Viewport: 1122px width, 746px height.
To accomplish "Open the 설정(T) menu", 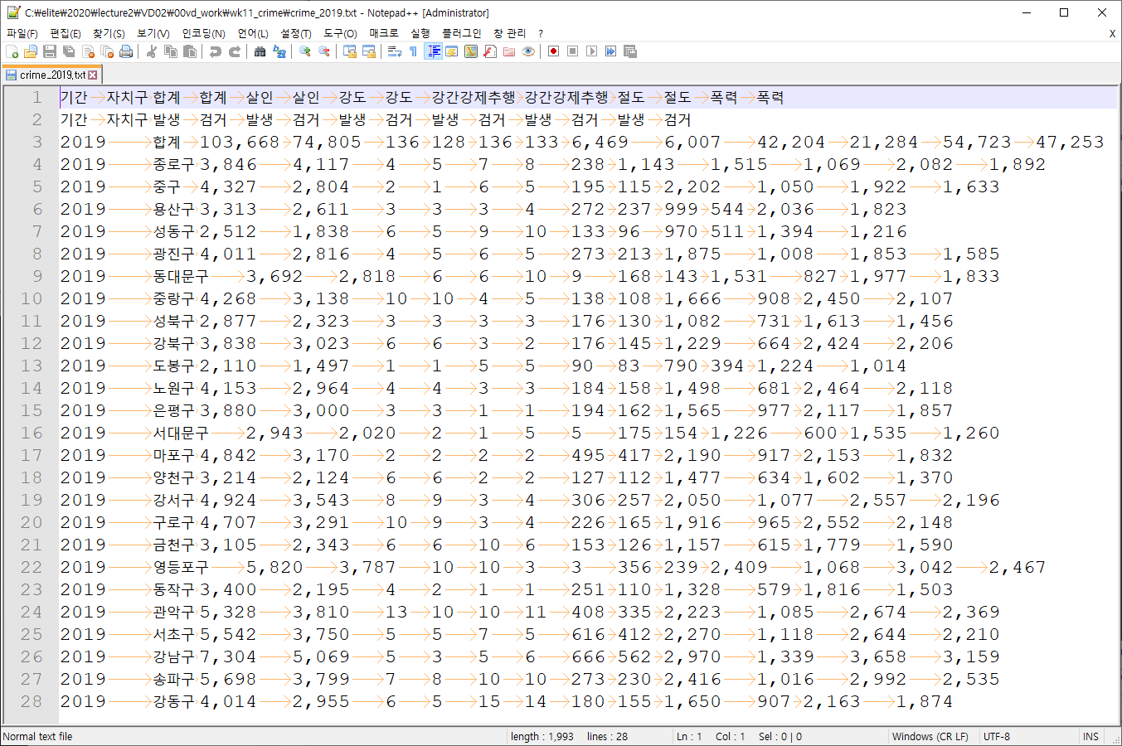I will 296,33.
